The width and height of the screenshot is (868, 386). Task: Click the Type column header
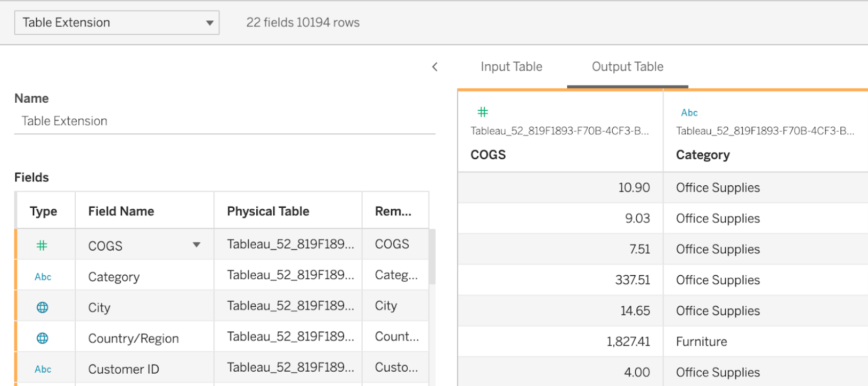click(43, 211)
